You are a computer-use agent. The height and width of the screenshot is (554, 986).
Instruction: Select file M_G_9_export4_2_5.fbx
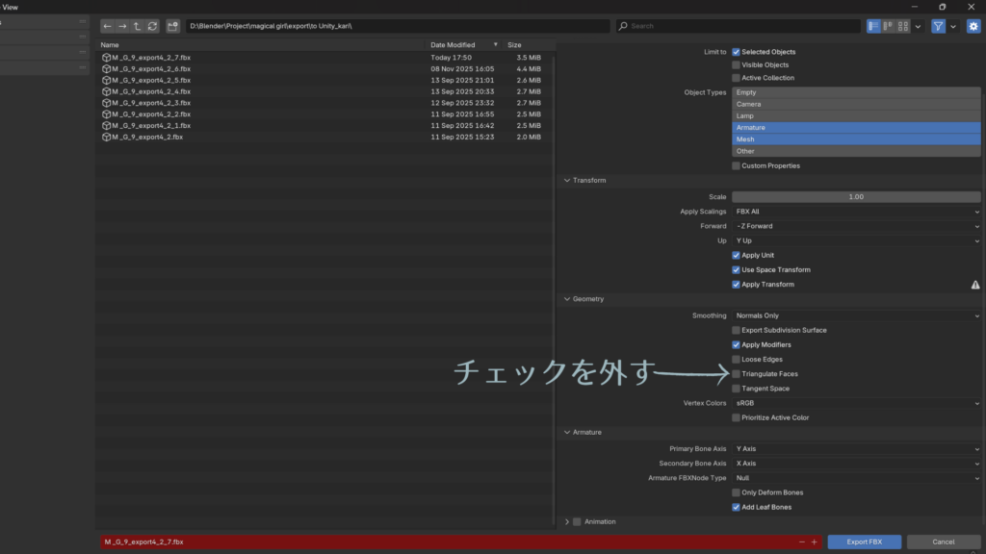tap(151, 80)
